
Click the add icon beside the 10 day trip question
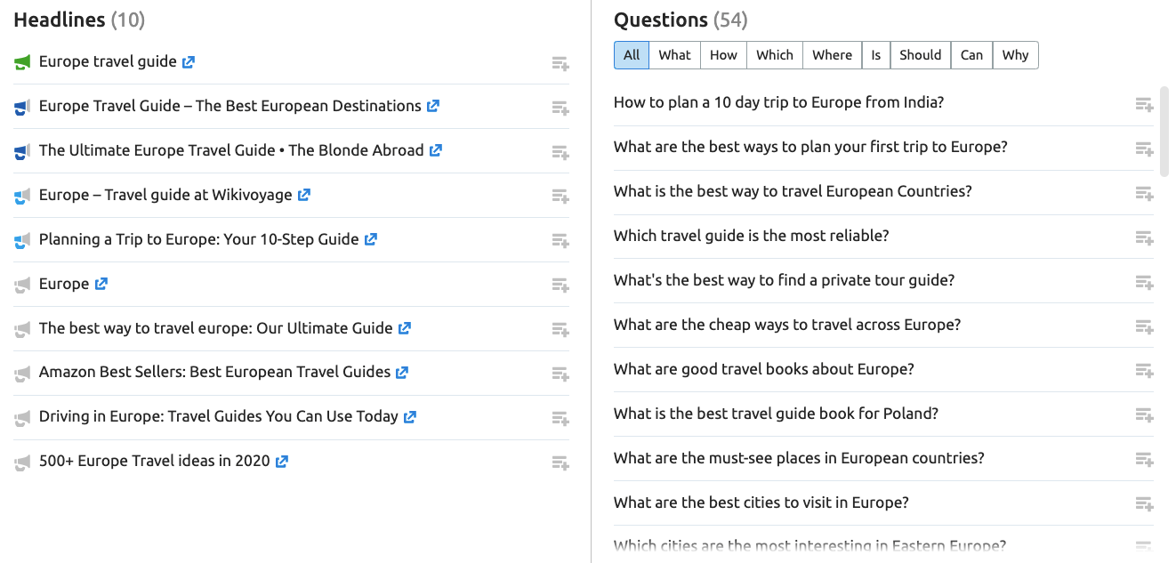pyautogui.click(x=1144, y=104)
